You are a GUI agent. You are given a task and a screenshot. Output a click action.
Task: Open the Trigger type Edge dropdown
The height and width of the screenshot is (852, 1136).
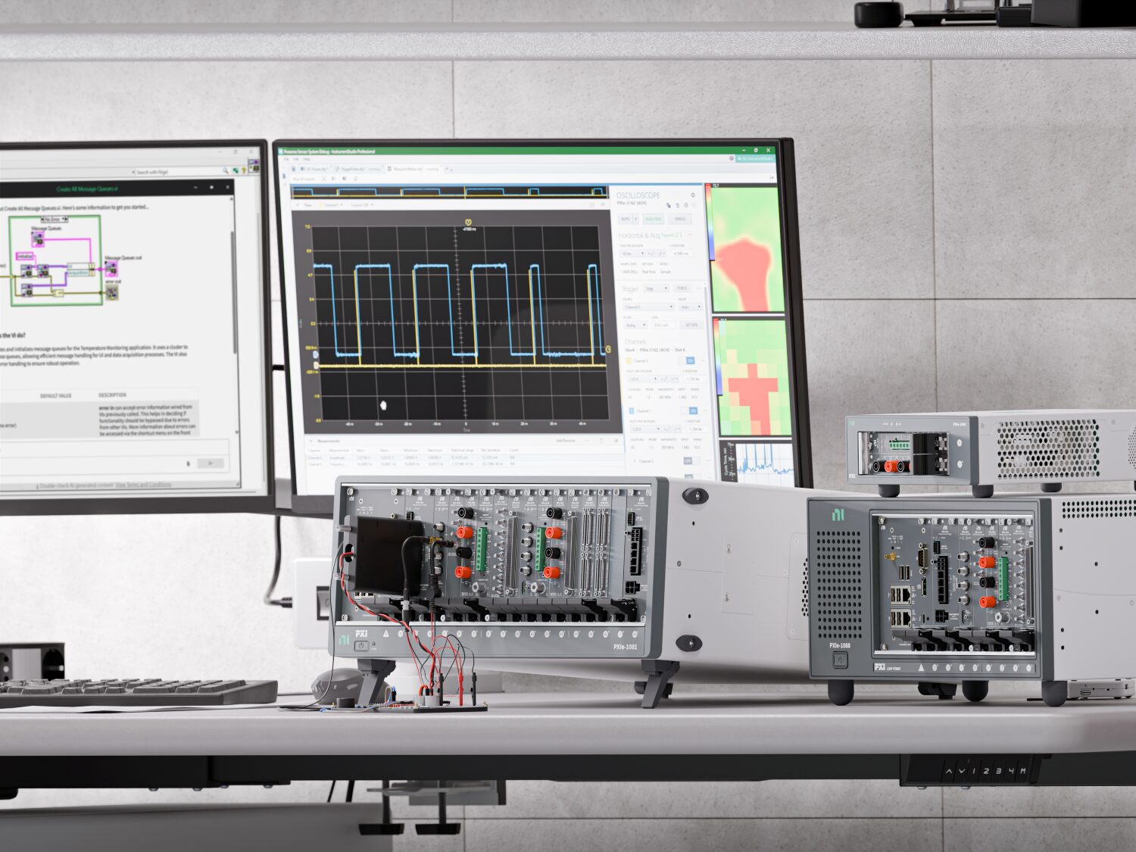[x=656, y=289]
